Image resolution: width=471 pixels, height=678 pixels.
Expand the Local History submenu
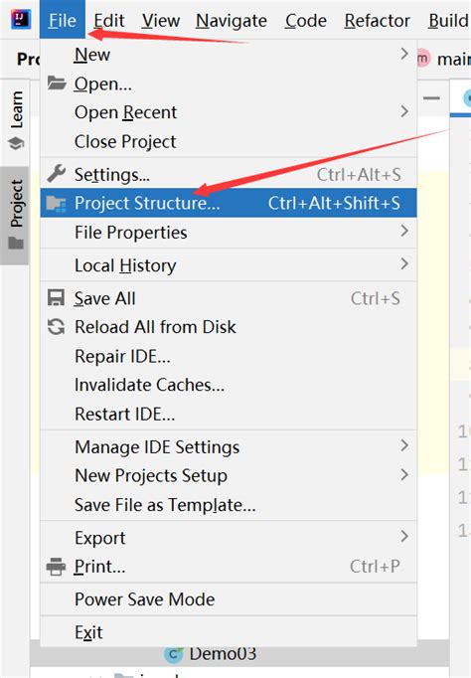(229, 265)
